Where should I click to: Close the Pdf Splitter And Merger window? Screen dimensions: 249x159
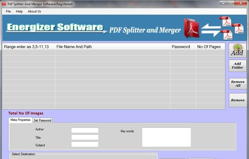[241, 3]
